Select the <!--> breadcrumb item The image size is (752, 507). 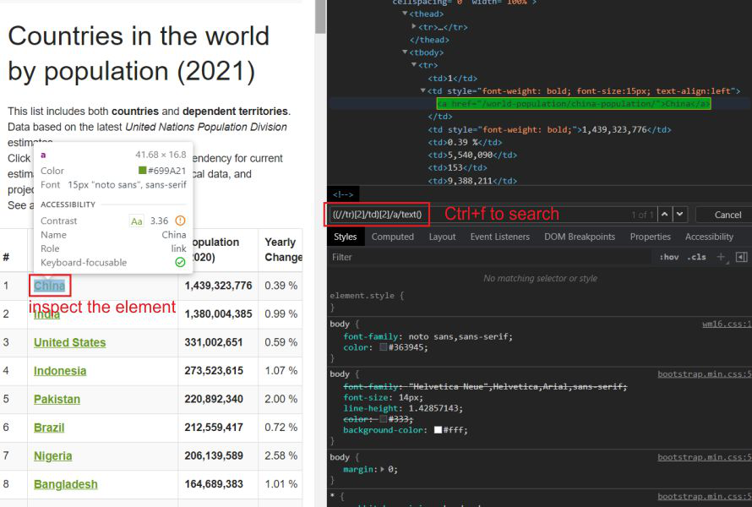pyautogui.click(x=343, y=194)
